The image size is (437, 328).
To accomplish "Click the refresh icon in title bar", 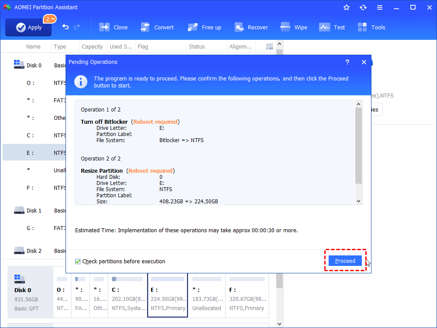I will point(363,7).
